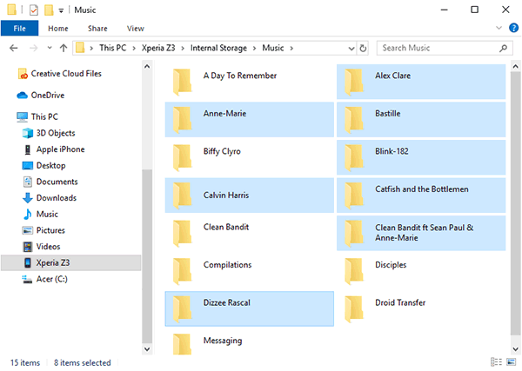The width and height of the screenshot is (522, 371).
Task: Click the Droid Transfer folder icon
Action: [354, 309]
